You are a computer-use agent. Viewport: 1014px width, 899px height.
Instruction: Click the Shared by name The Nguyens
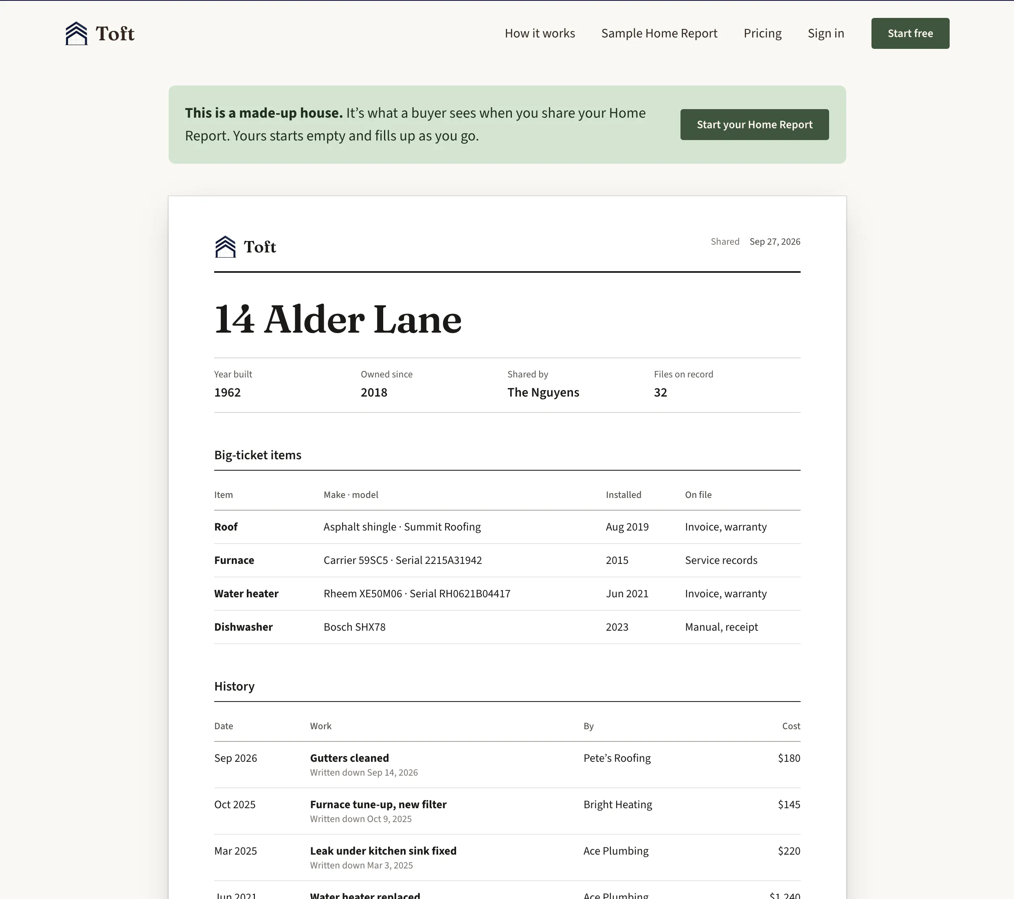tap(543, 392)
